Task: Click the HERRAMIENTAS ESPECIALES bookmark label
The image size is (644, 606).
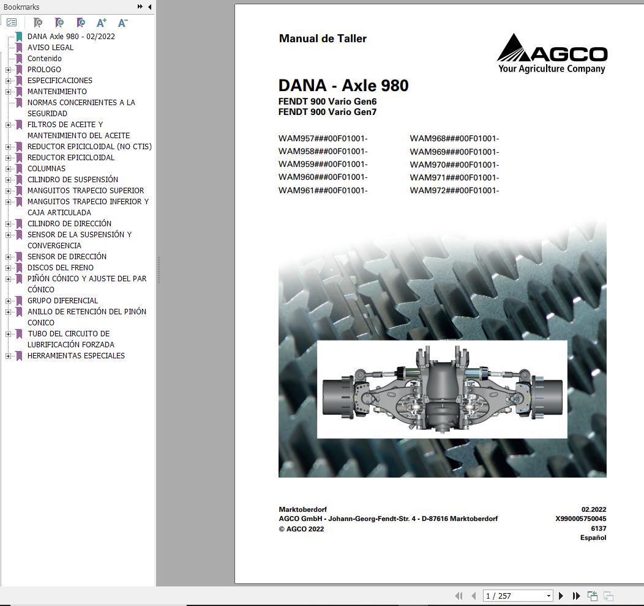Action: [x=76, y=356]
